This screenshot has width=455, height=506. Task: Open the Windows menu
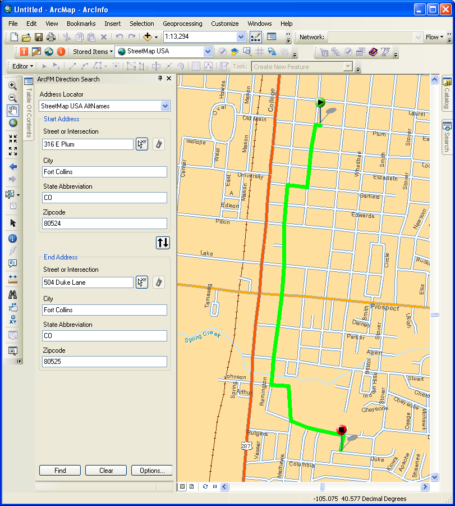click(x=260, y=24)
